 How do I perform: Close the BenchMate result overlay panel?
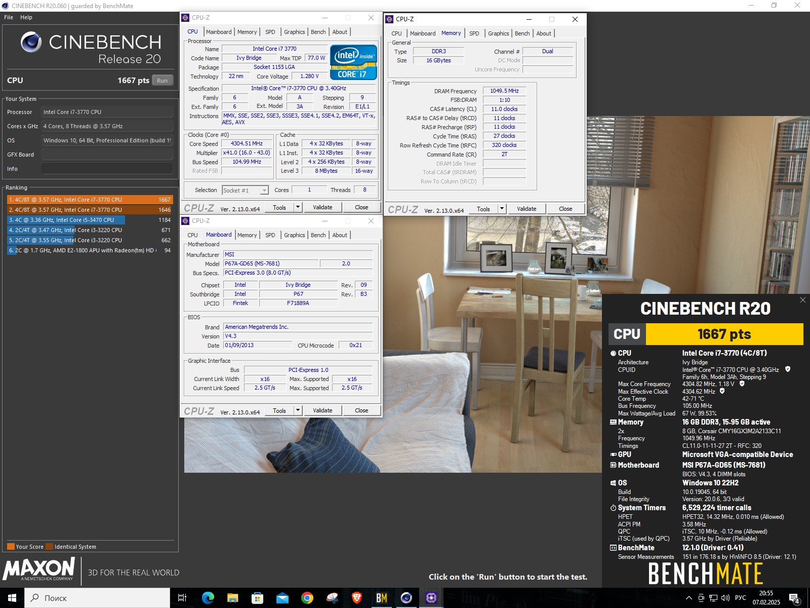pos(802,300)
